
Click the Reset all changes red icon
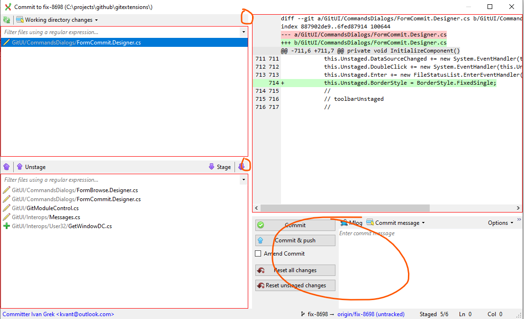pyautogui.click(x=260, y=270)
